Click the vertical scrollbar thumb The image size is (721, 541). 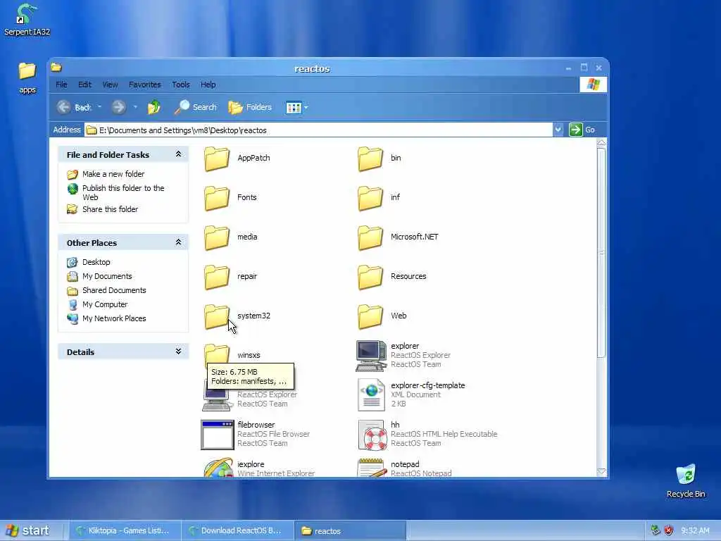(601, 253)
